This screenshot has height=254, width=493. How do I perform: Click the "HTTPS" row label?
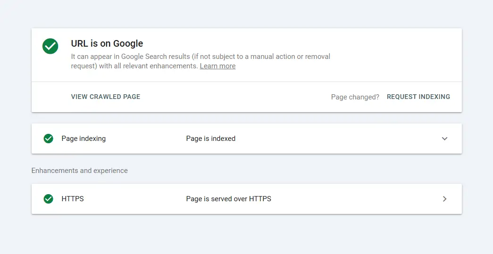(x=73, y=199)
